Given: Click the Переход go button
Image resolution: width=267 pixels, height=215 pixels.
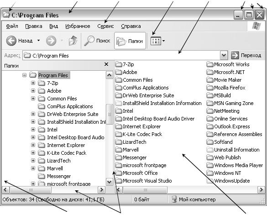Looking at the screenshot, I should coord(246,55).
